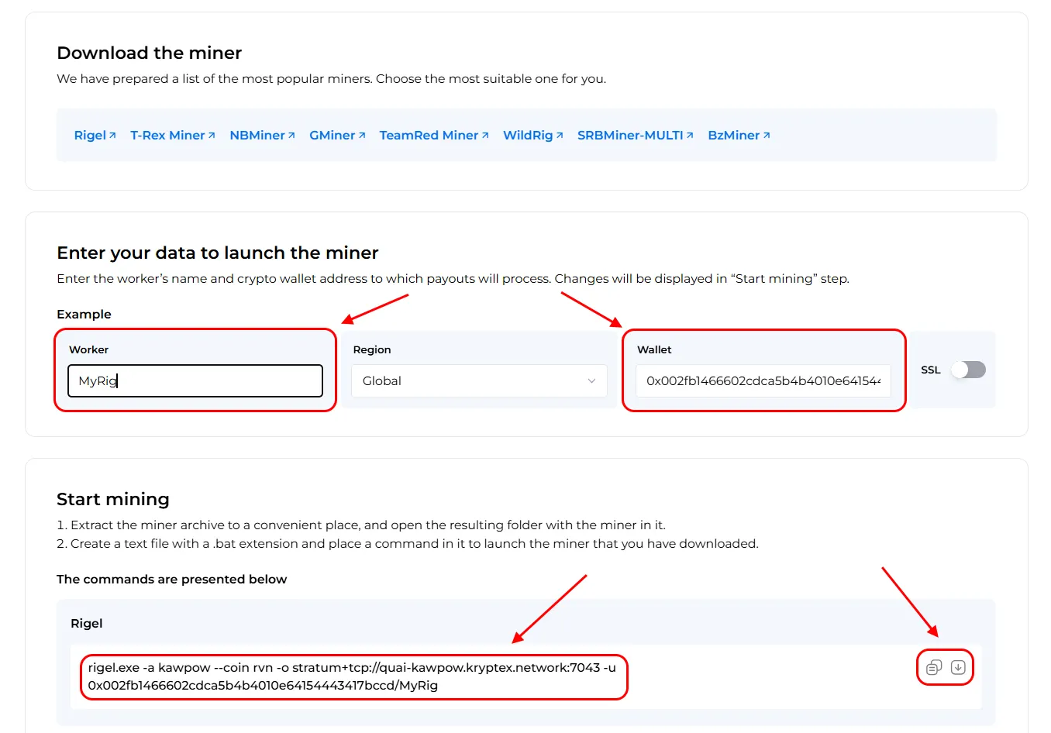Open the TeamRed Miner download link

point(429,136)
